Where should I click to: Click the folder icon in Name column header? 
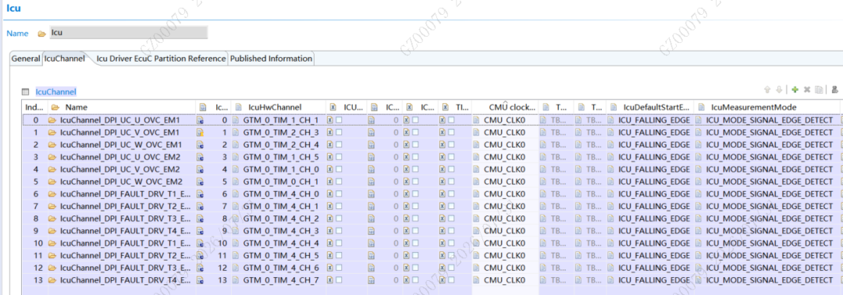[x=55, y=107]
